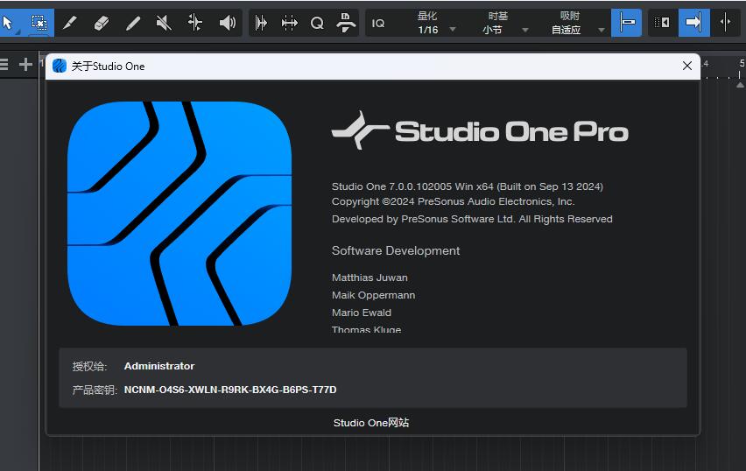This screenshot has height=471, width=746.
Task: Click the Software Development heading
Action: point(396,250)
